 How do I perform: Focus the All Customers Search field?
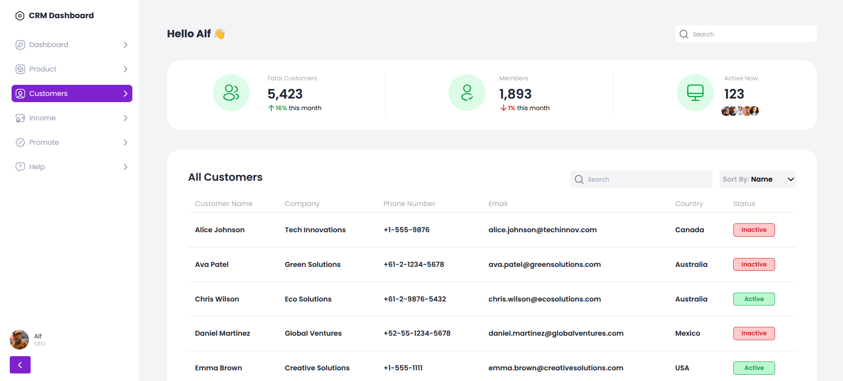tap(641, 179)
